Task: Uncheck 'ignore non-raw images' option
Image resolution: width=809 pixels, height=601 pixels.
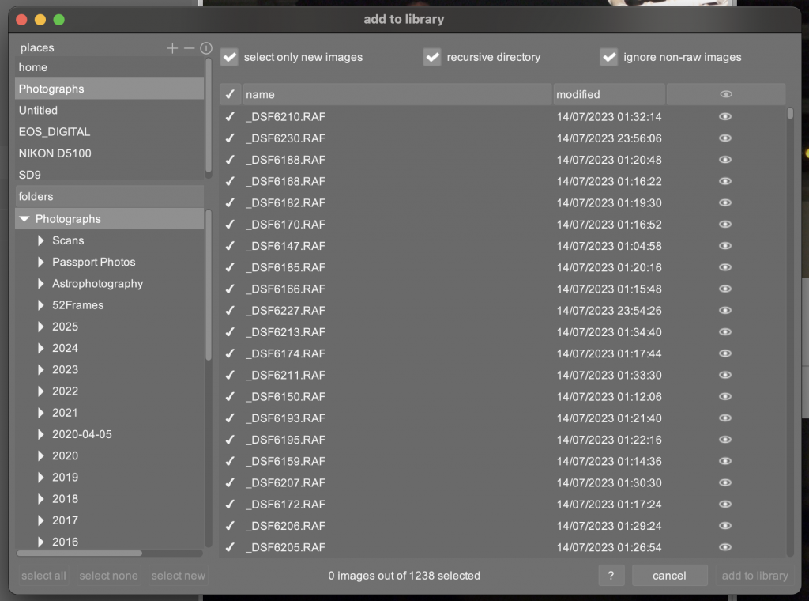Action: [608, 57]
